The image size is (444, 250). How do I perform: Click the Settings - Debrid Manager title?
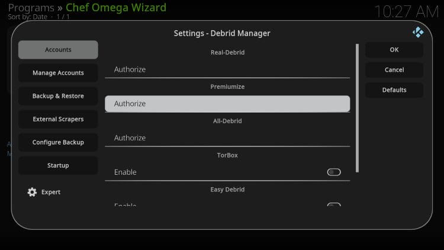pos(222,33)
